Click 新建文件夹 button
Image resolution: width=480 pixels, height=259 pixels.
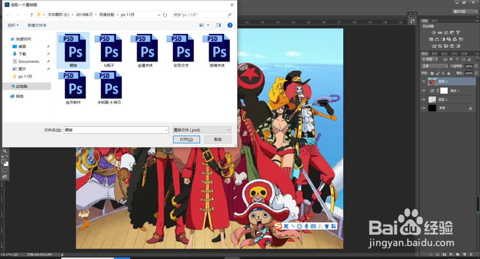(x=37, y=25)
